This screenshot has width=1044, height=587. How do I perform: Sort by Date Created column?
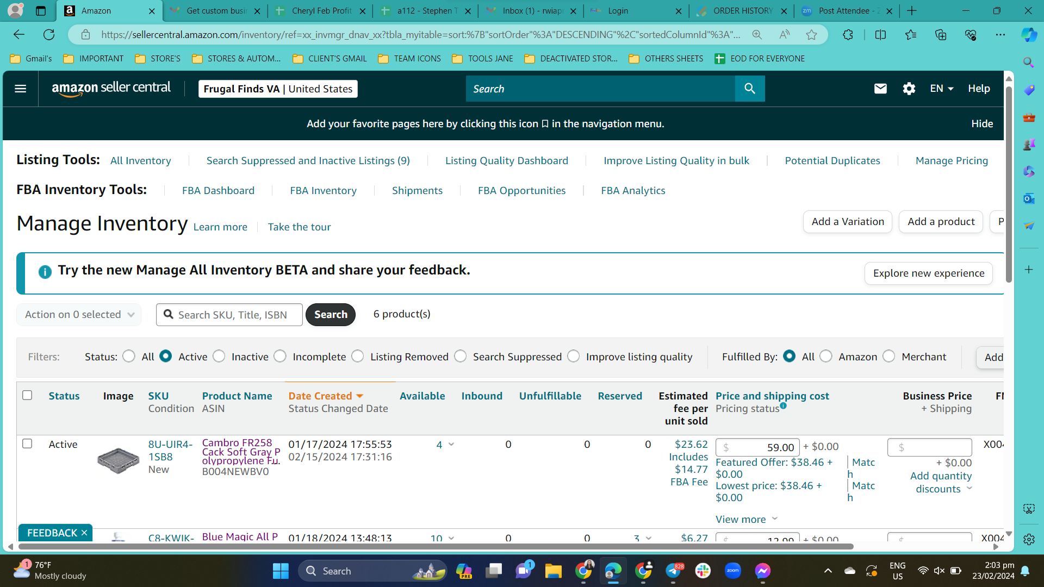326,396
